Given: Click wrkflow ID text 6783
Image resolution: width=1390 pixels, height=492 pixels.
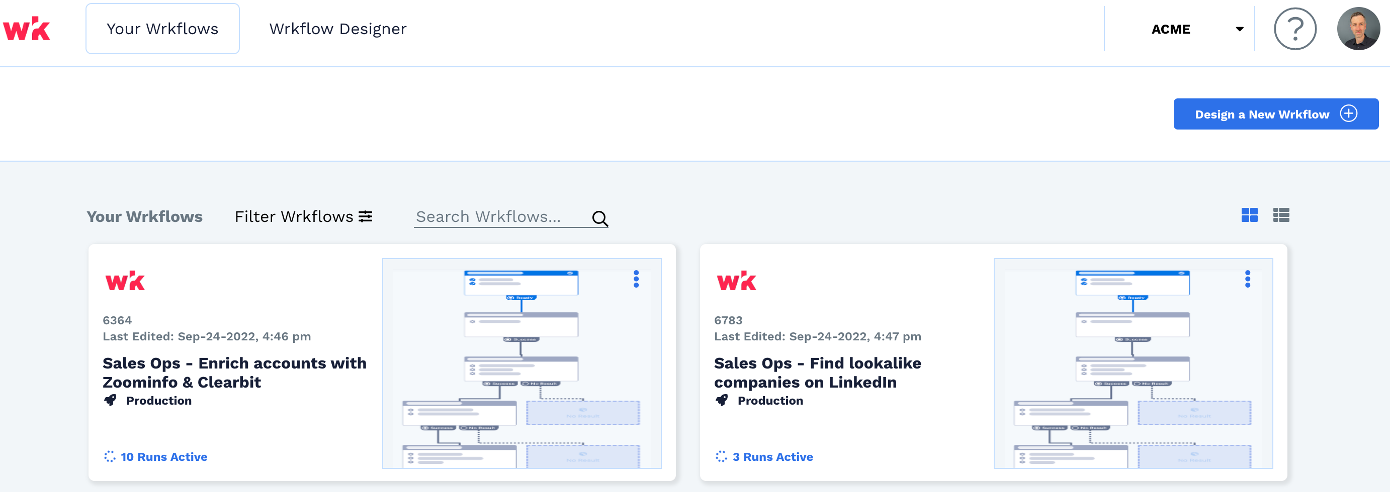Looking at the screenshot, I should 729,320.
